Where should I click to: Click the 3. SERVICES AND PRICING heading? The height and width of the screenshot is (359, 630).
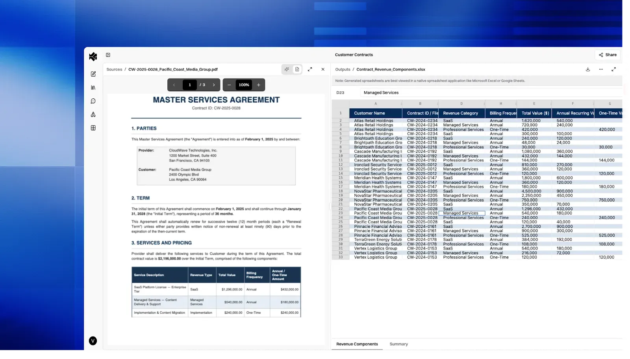[x=161, y=243]
